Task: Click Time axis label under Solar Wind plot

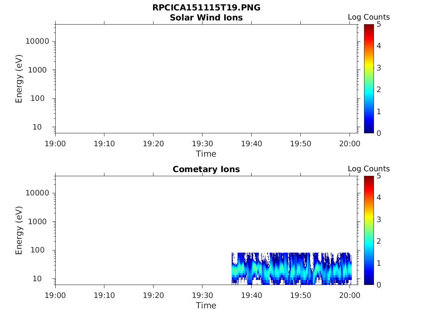Action: pos(206,154)
